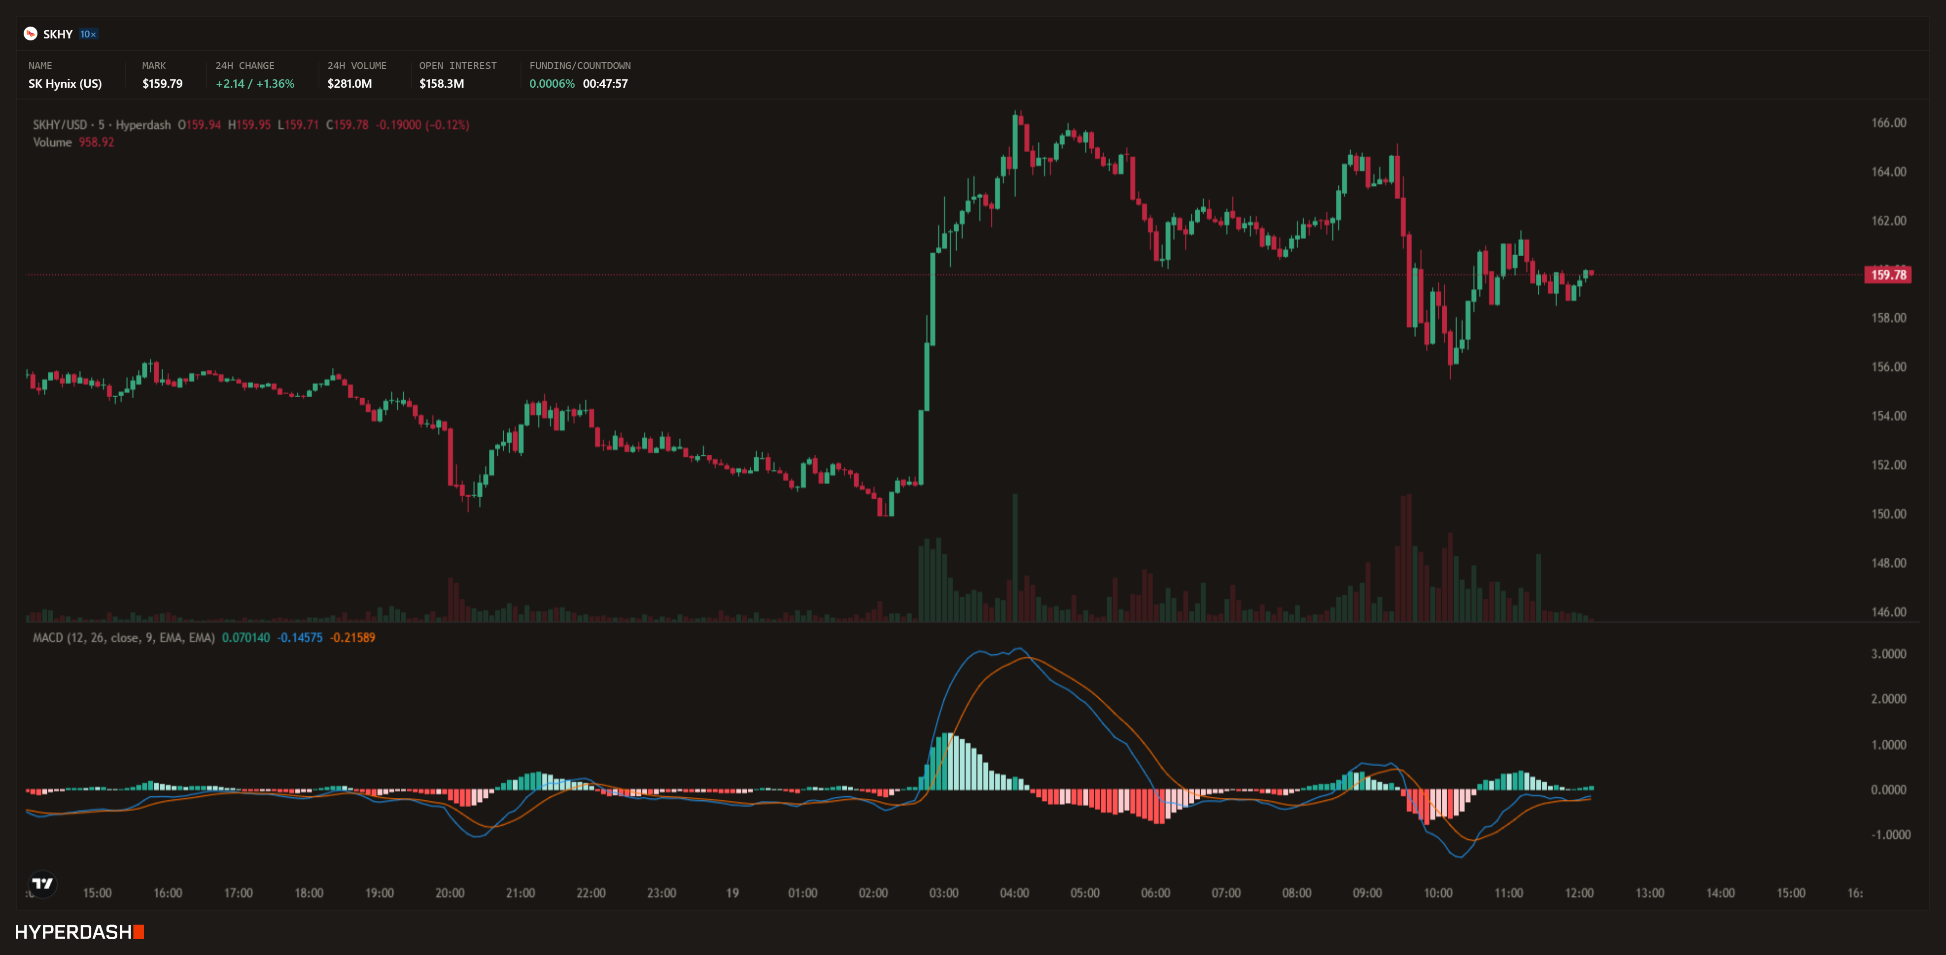Screen dimensions: 1946x955
Task: Click the Volume value 958.92
Action: point(97,142)
